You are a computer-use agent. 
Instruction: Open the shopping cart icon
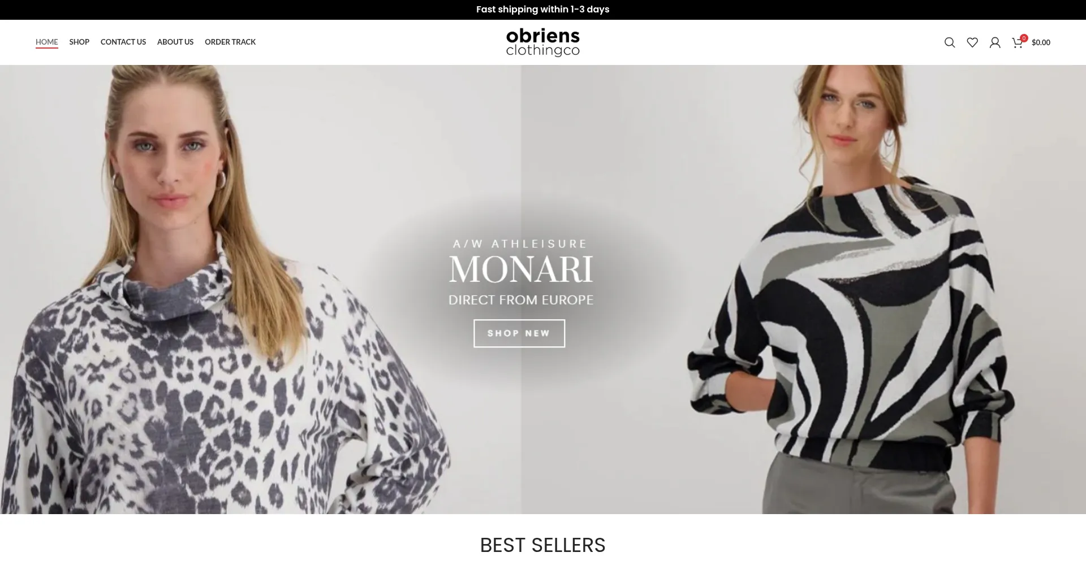click(x=1016, y=43)
